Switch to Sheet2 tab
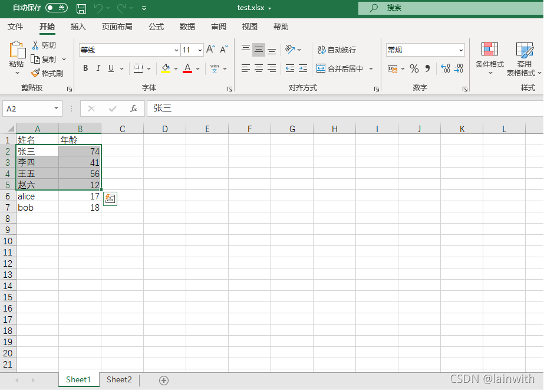This screenshot has height=390, width=544. pyautogui.click(x=119, y=380)
